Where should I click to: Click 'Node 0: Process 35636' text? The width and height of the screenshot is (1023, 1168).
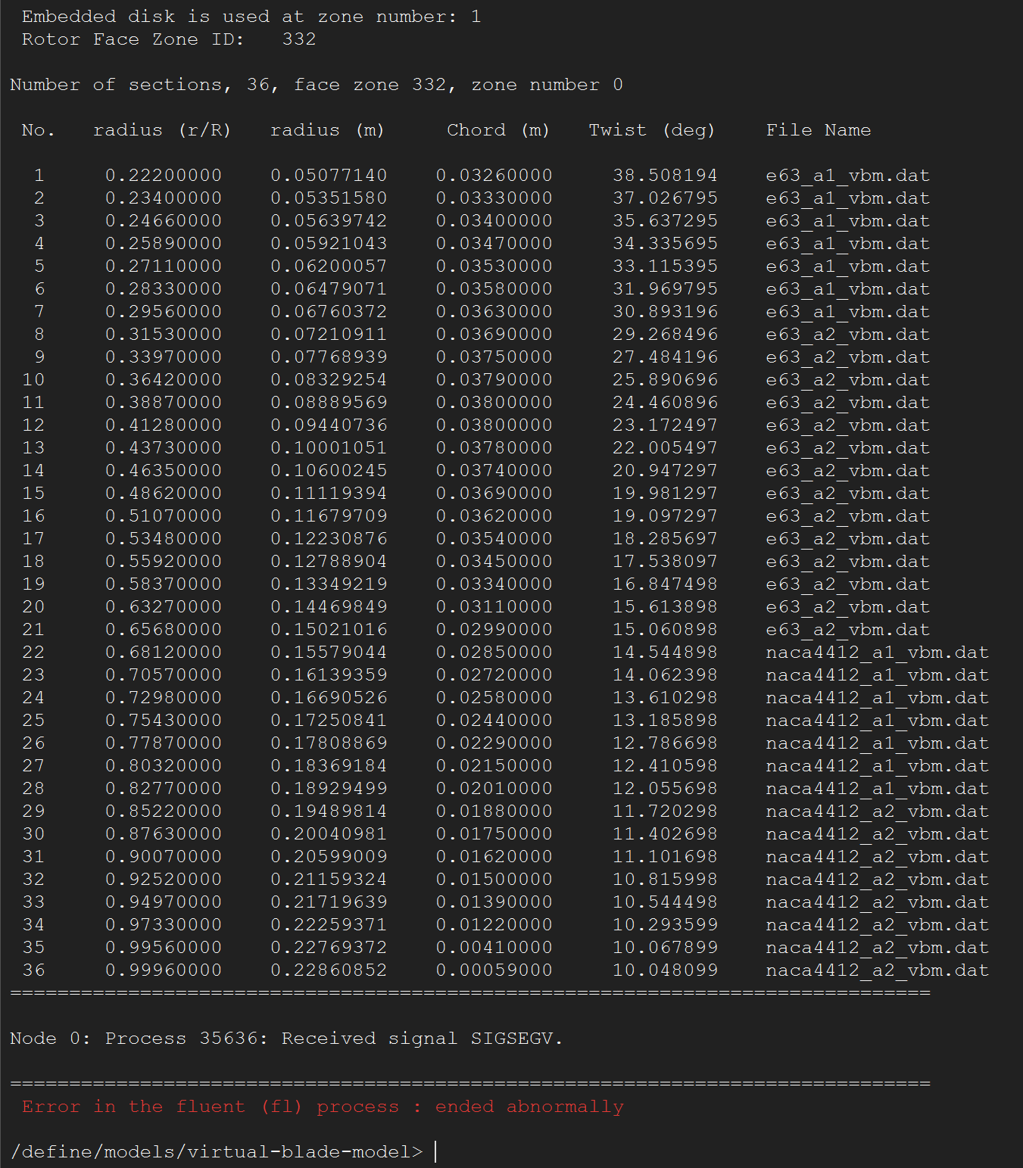(x=139, y=1039)
